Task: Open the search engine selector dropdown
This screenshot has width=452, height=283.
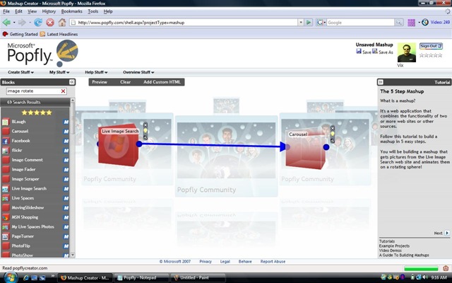Action: (x=321, y=22)
